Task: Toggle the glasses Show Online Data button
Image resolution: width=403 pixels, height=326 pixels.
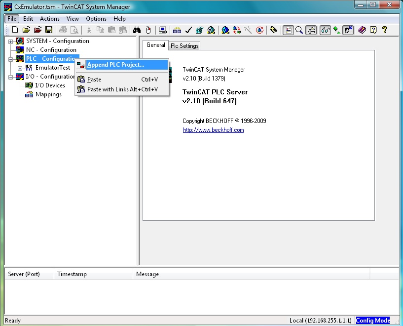Action: point(325,30)
